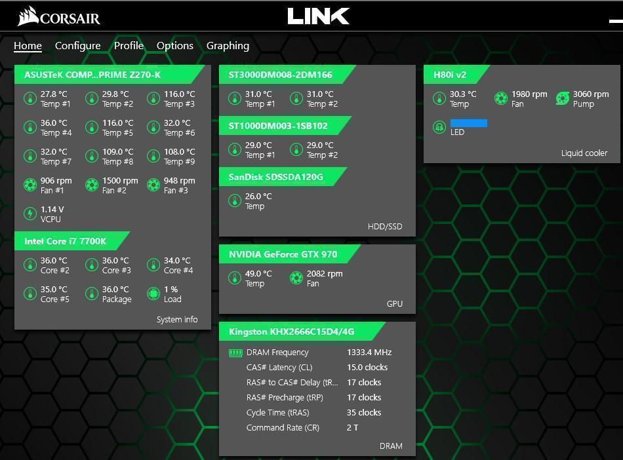Click the DRAM Frequency memory icon
Viewport: 623px width, 460px height.
click(235, 353)
